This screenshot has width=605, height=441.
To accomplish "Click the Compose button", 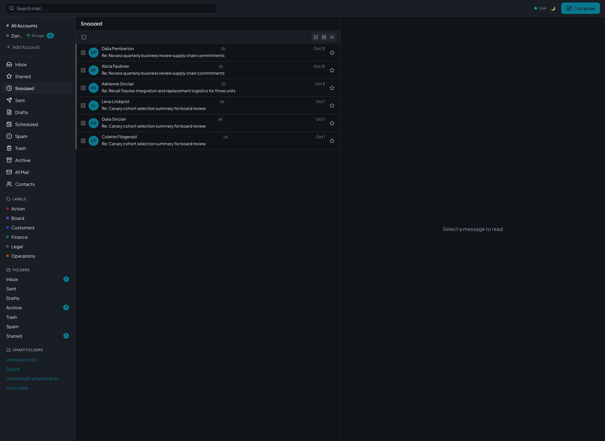I will click(x=580, y=8).
